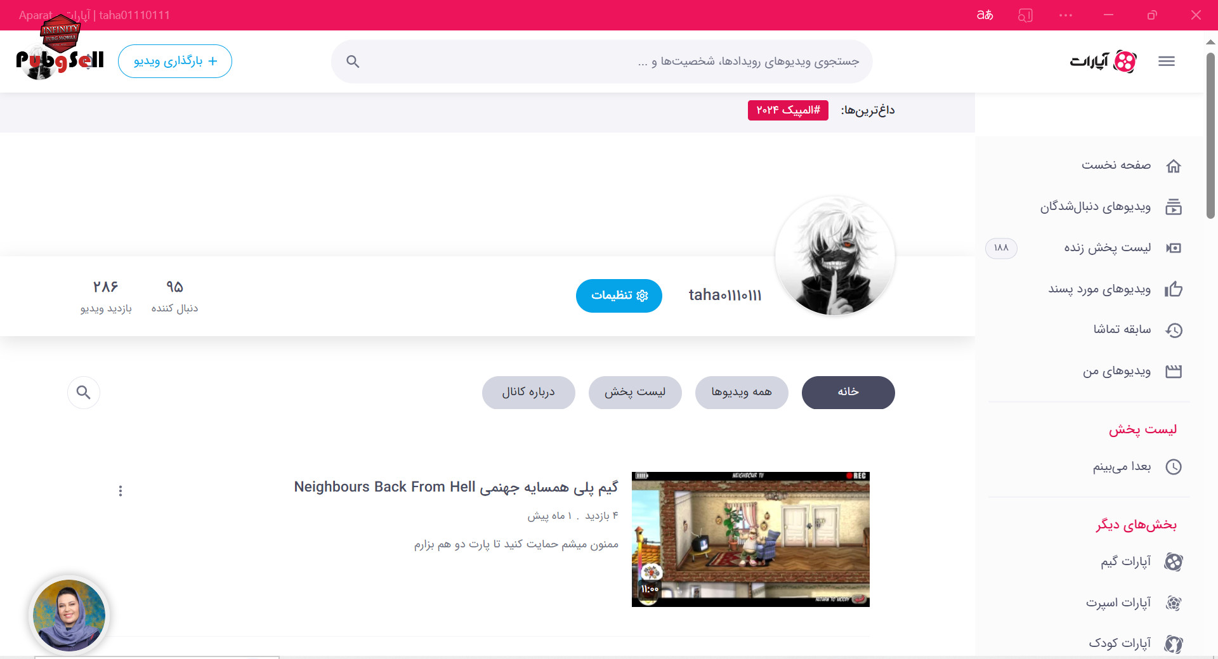
Task: Click the description ممنون میشم حمایت کنید
Action: pos(516,544)
